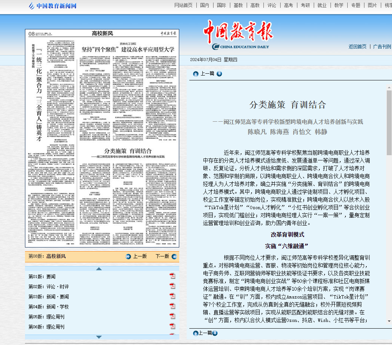Click the 上一版 left arrow icon
392x345 pixels.
tap(128, 257)
